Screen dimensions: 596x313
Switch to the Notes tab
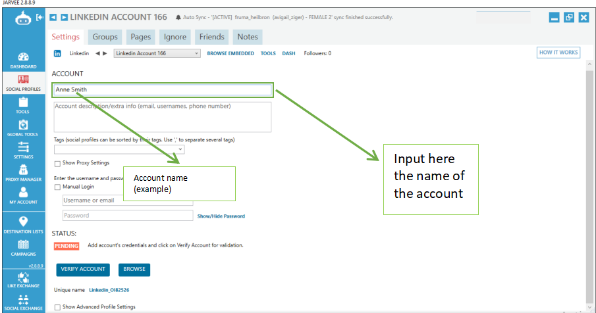click(248, 37)
